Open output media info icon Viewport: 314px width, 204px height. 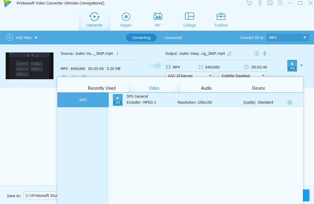257,53
